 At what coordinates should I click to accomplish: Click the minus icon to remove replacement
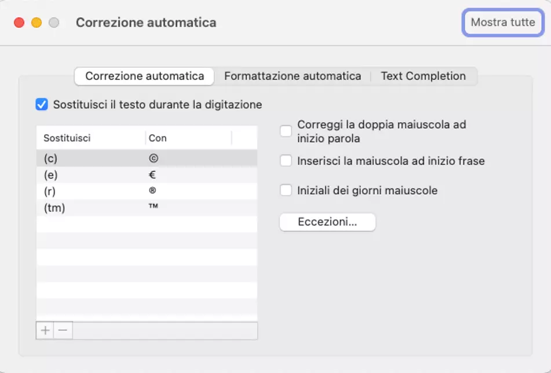pyautogui.click(x=63, y=330)
